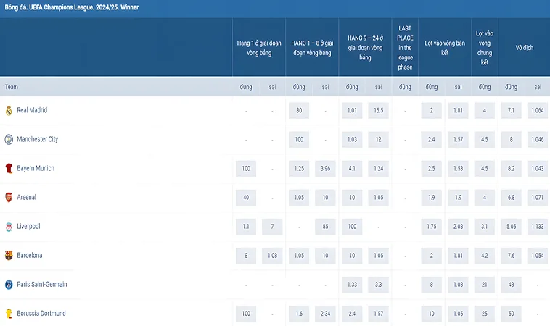Select Barcelona's 8 first-place odds

[246, 256]
